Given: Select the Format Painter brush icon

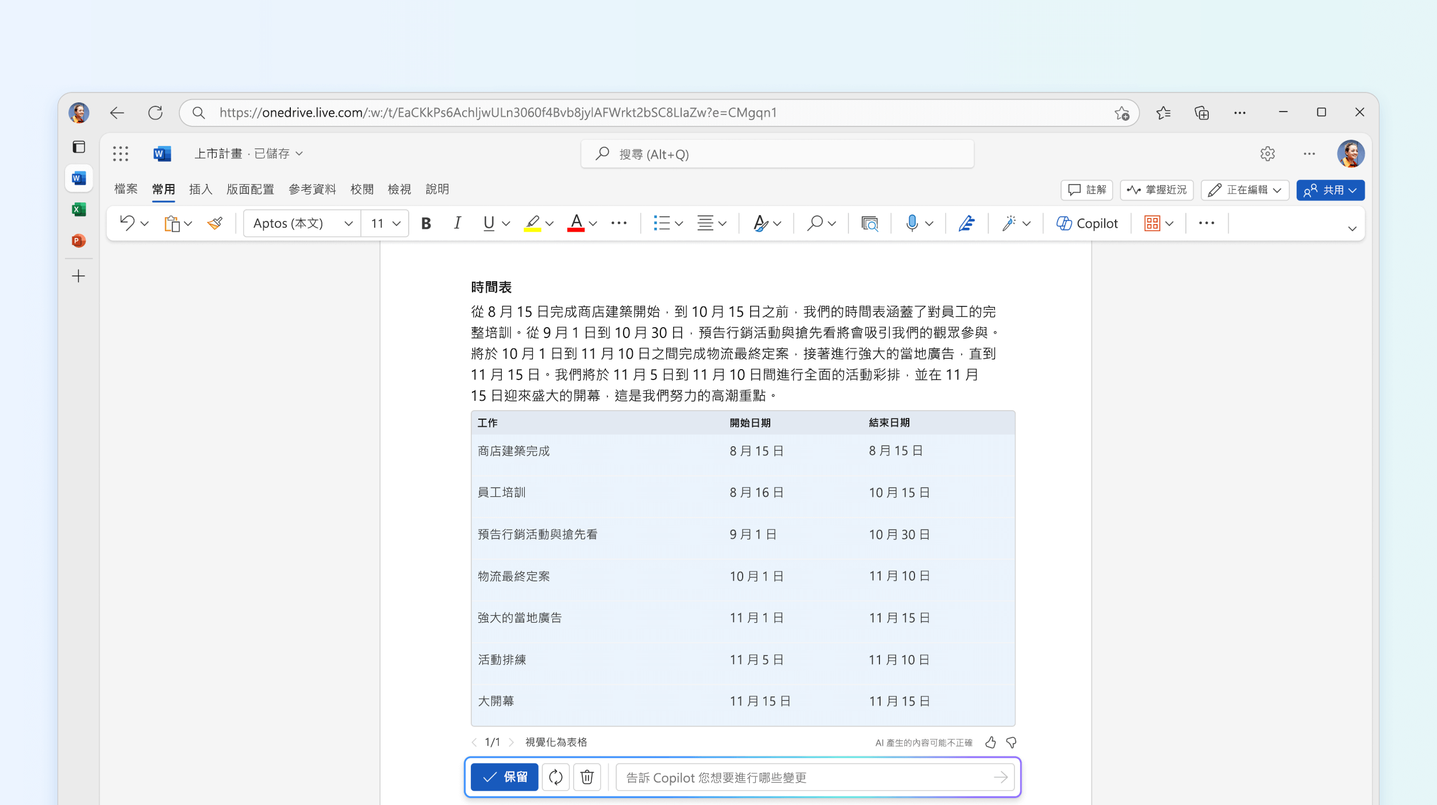Looking at the screenshot, I should [215, 223].
